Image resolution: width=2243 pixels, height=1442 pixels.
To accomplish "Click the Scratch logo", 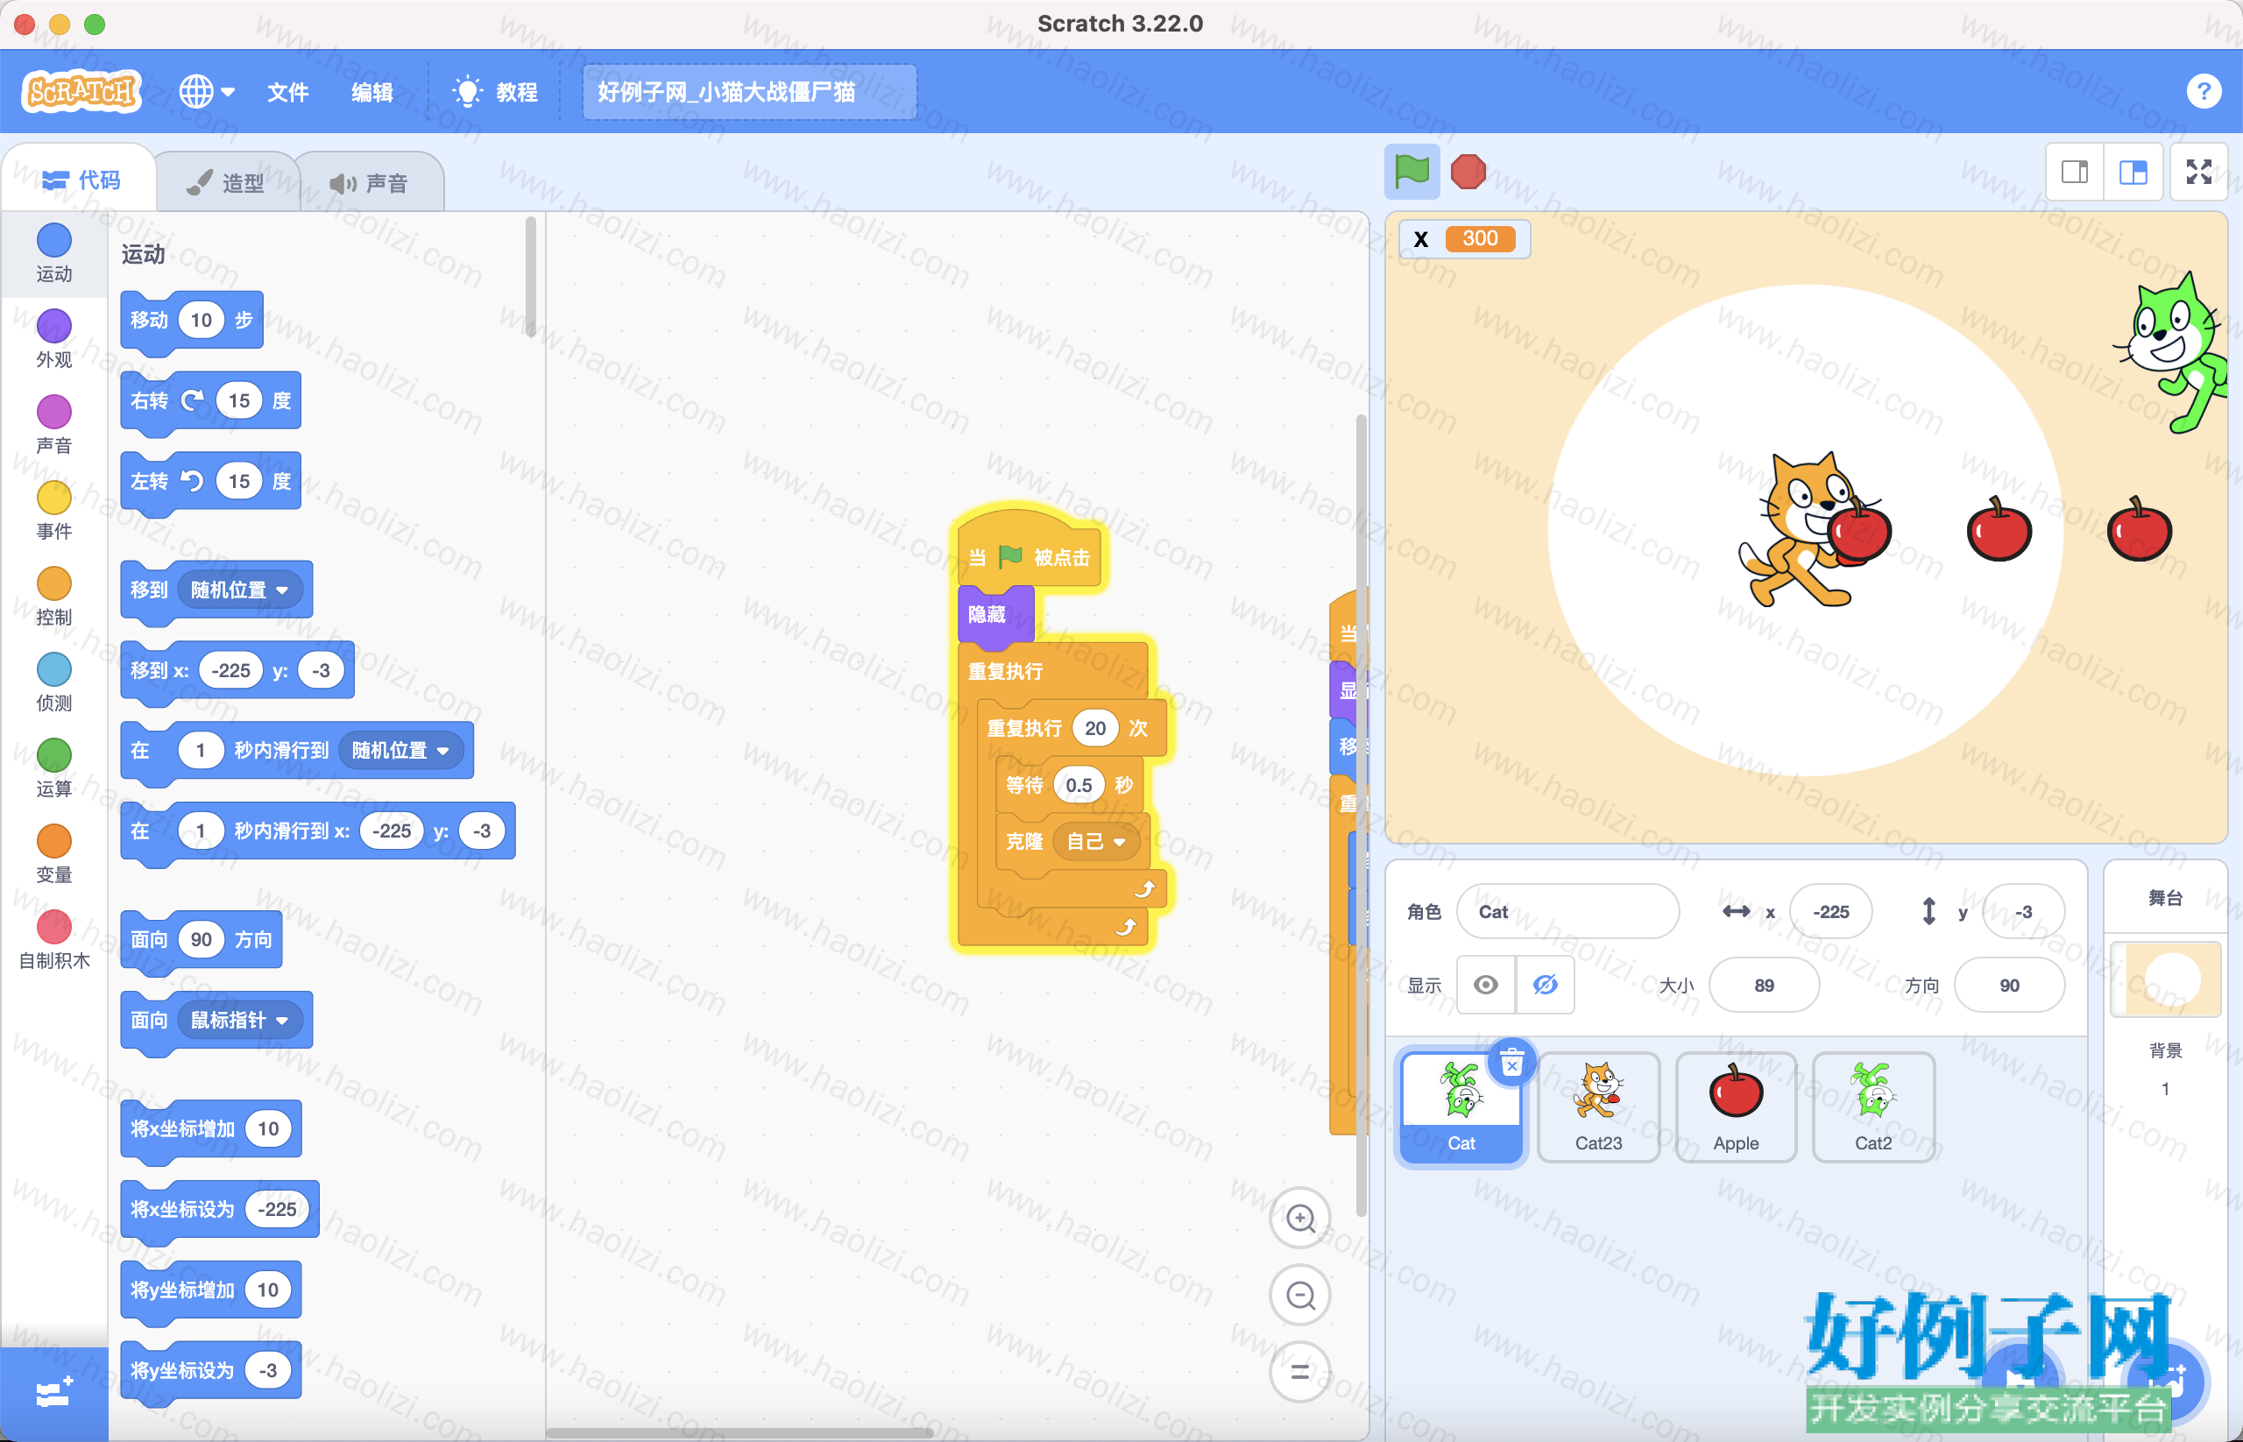I will (x=81, y=91).
